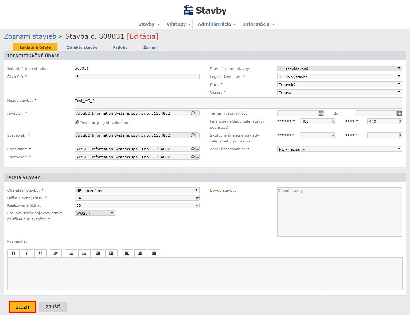Open the WGS84 coordinate system dropdown
The image size is (410, 315).
95,213
